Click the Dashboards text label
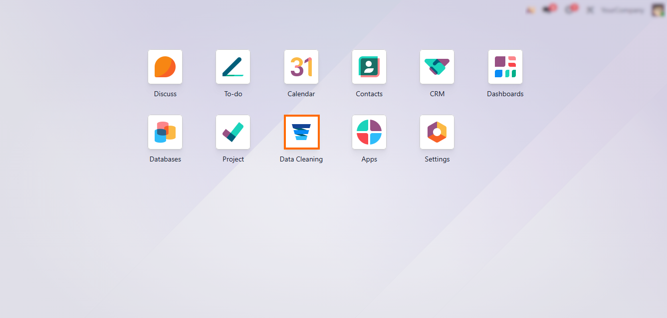 coord(505,94)
